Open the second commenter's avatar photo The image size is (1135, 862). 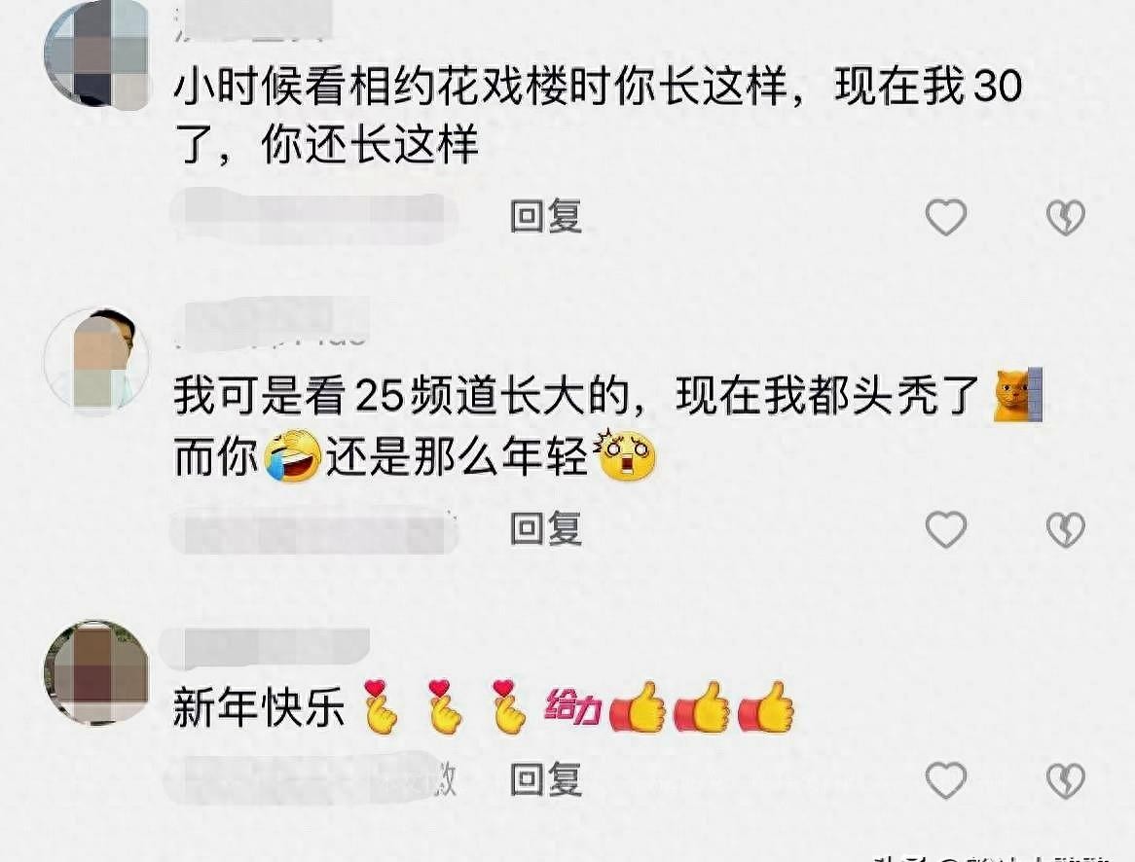96,360
